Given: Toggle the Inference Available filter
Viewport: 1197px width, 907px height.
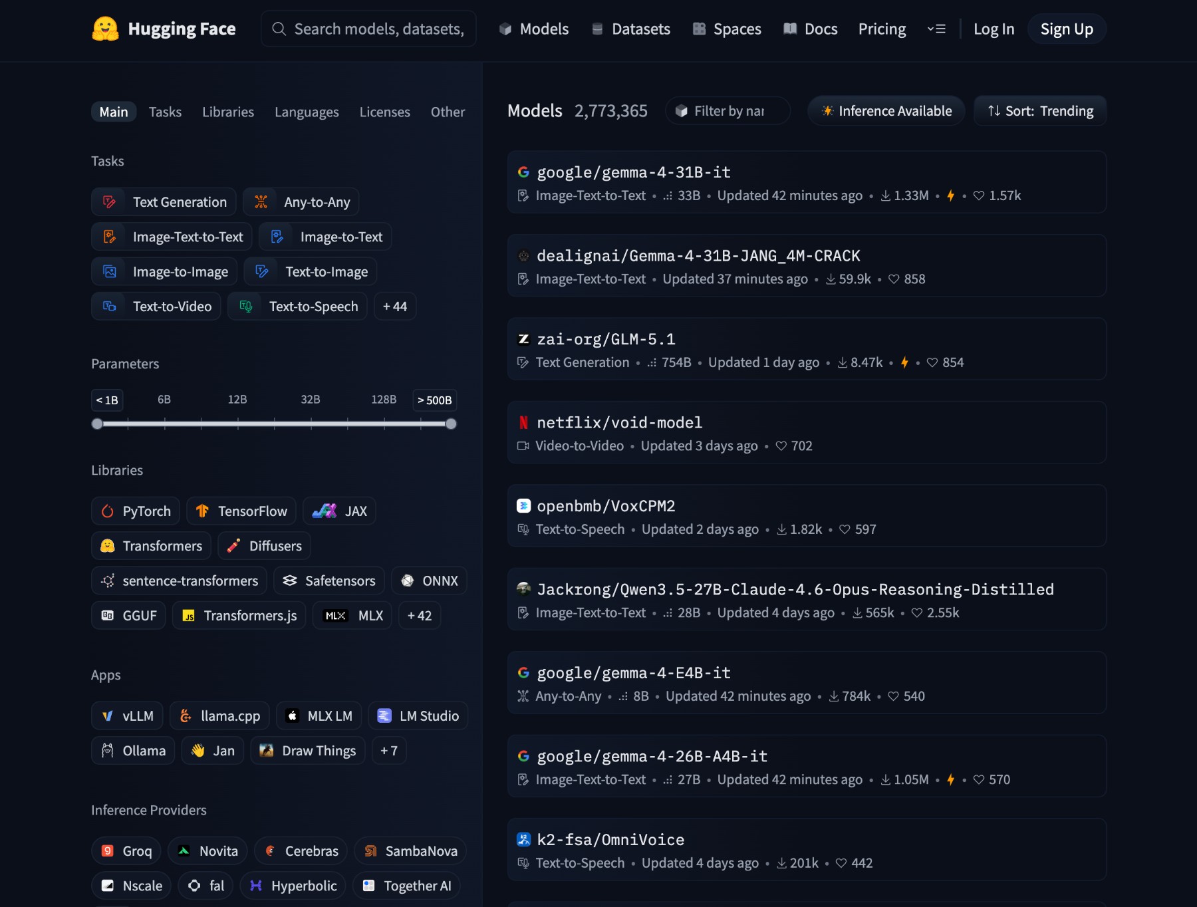Looking at the screenshot, I should 886,111.
